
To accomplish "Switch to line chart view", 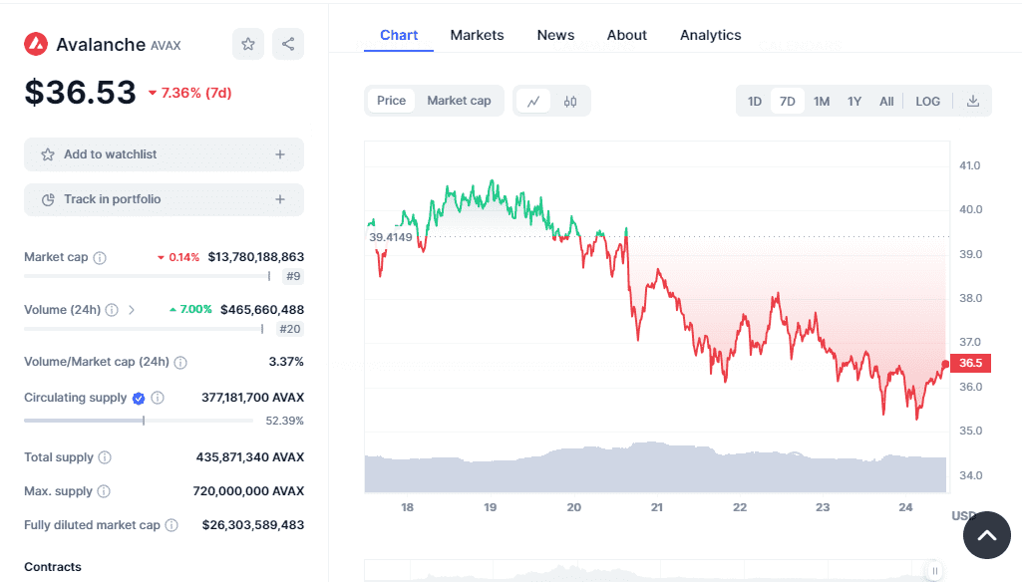I will pyautogui.click(x=533, y=101).
